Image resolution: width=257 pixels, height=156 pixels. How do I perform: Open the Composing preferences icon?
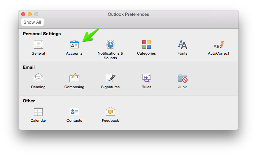pyautogui.click(x=74, y=78)
